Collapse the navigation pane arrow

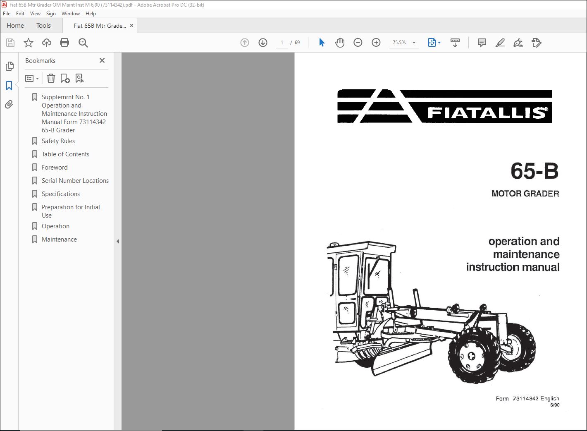tap(118, 241)
